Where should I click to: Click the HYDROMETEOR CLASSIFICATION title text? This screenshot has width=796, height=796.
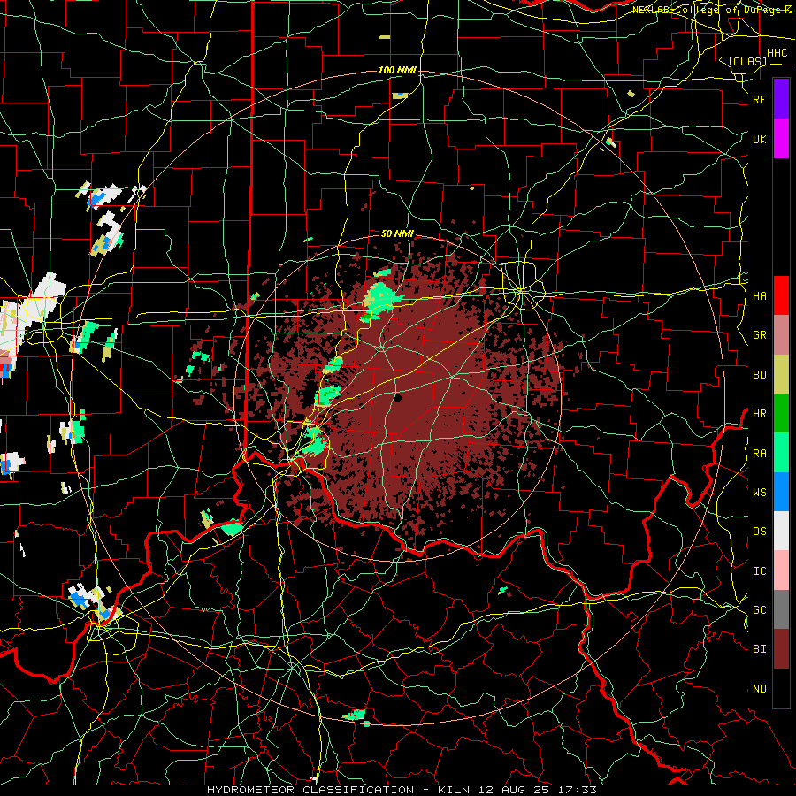tap(310, 790)
